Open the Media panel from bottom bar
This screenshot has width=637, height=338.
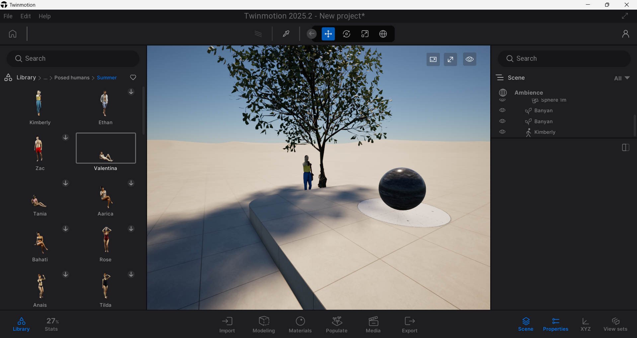pos(373,324)
